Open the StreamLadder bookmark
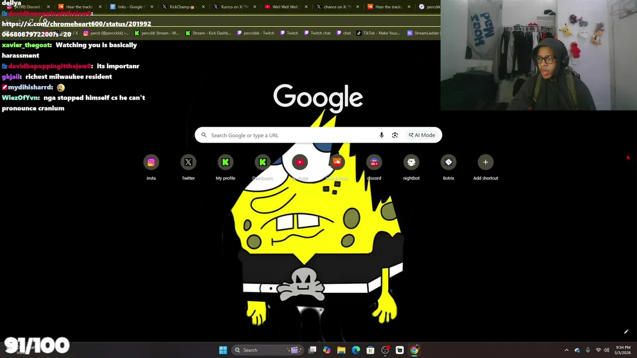 424,33
